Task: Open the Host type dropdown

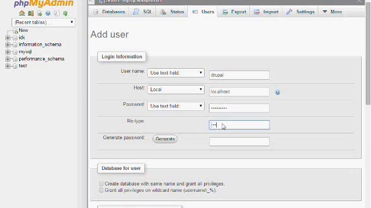Action: [x=176, y=90]
